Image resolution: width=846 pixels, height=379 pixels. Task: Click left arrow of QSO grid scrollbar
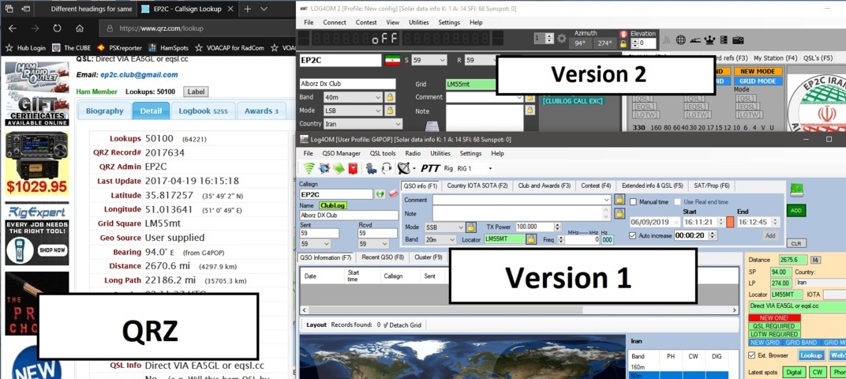point(305,310)
